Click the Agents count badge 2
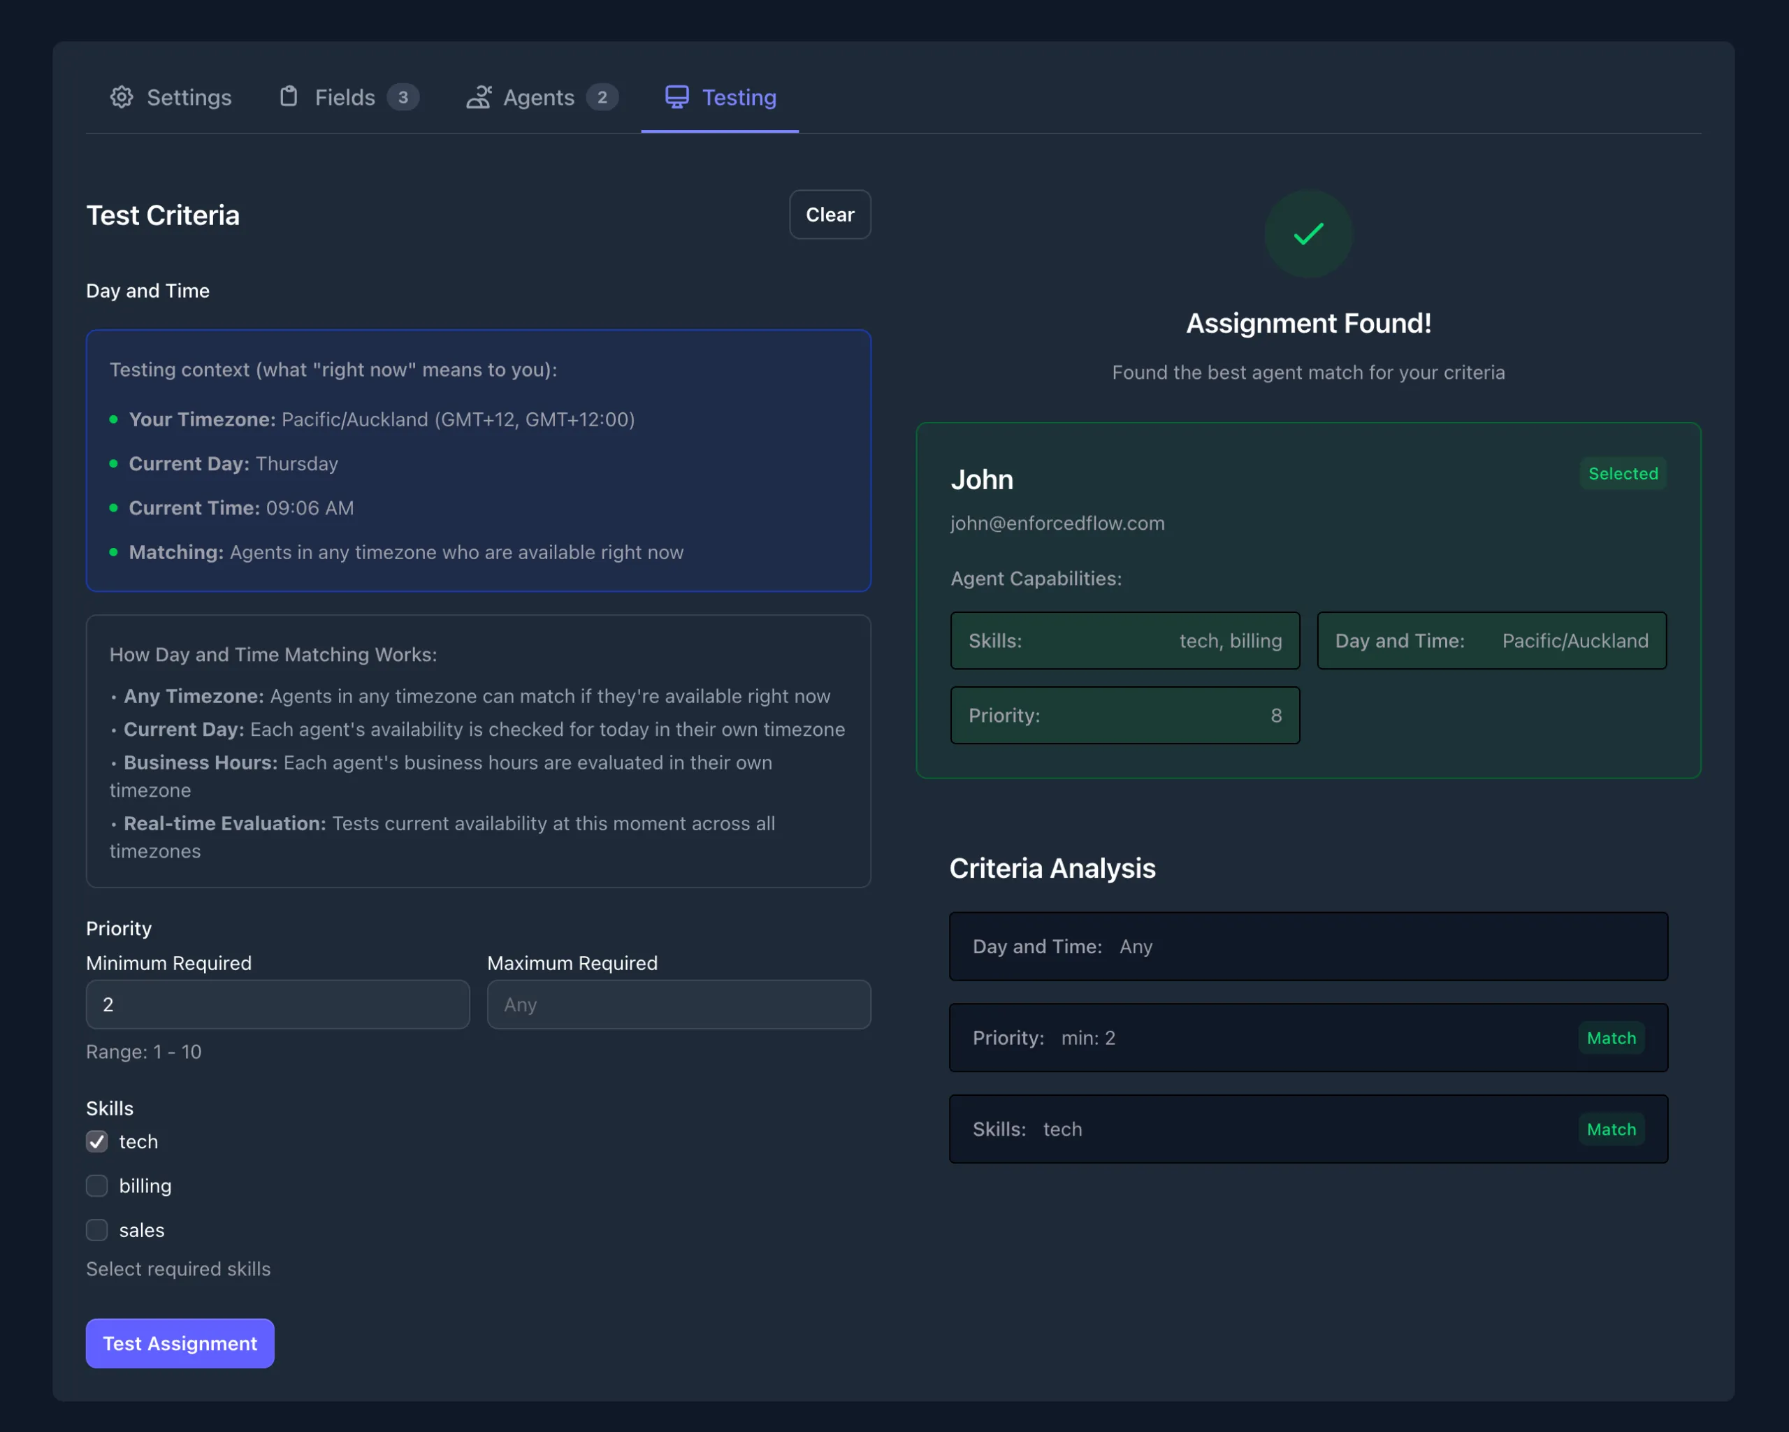The height and width of the screenshot is (1432, 1789). (x=602, y=97)
